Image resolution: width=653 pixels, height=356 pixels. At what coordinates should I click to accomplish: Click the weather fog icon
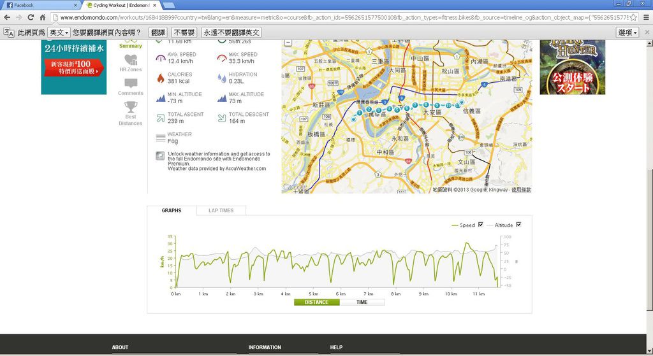(x=161, y=138)
